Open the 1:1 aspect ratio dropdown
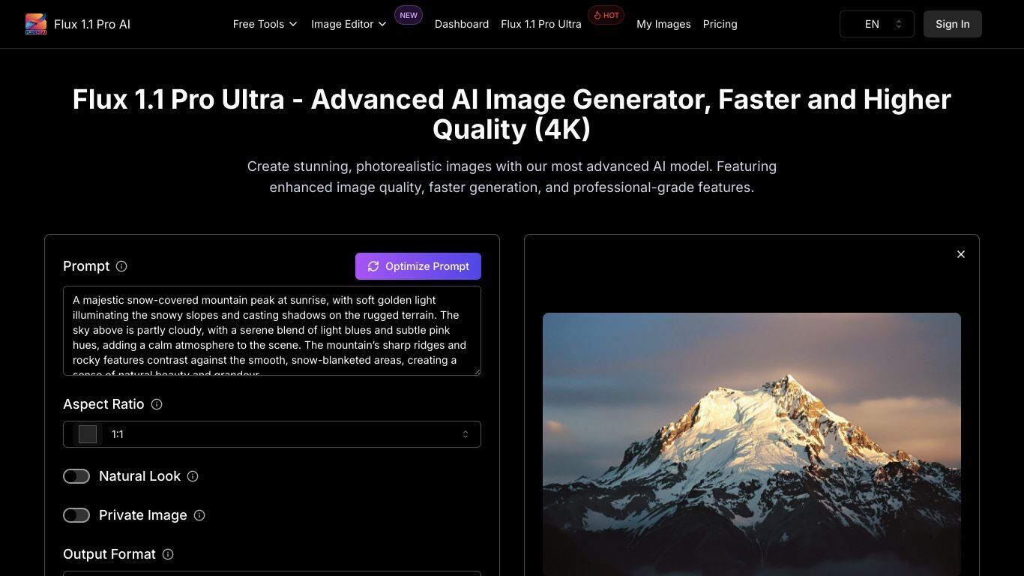The height and width of the screenshot is (576, 1024). tap(272, 434)
